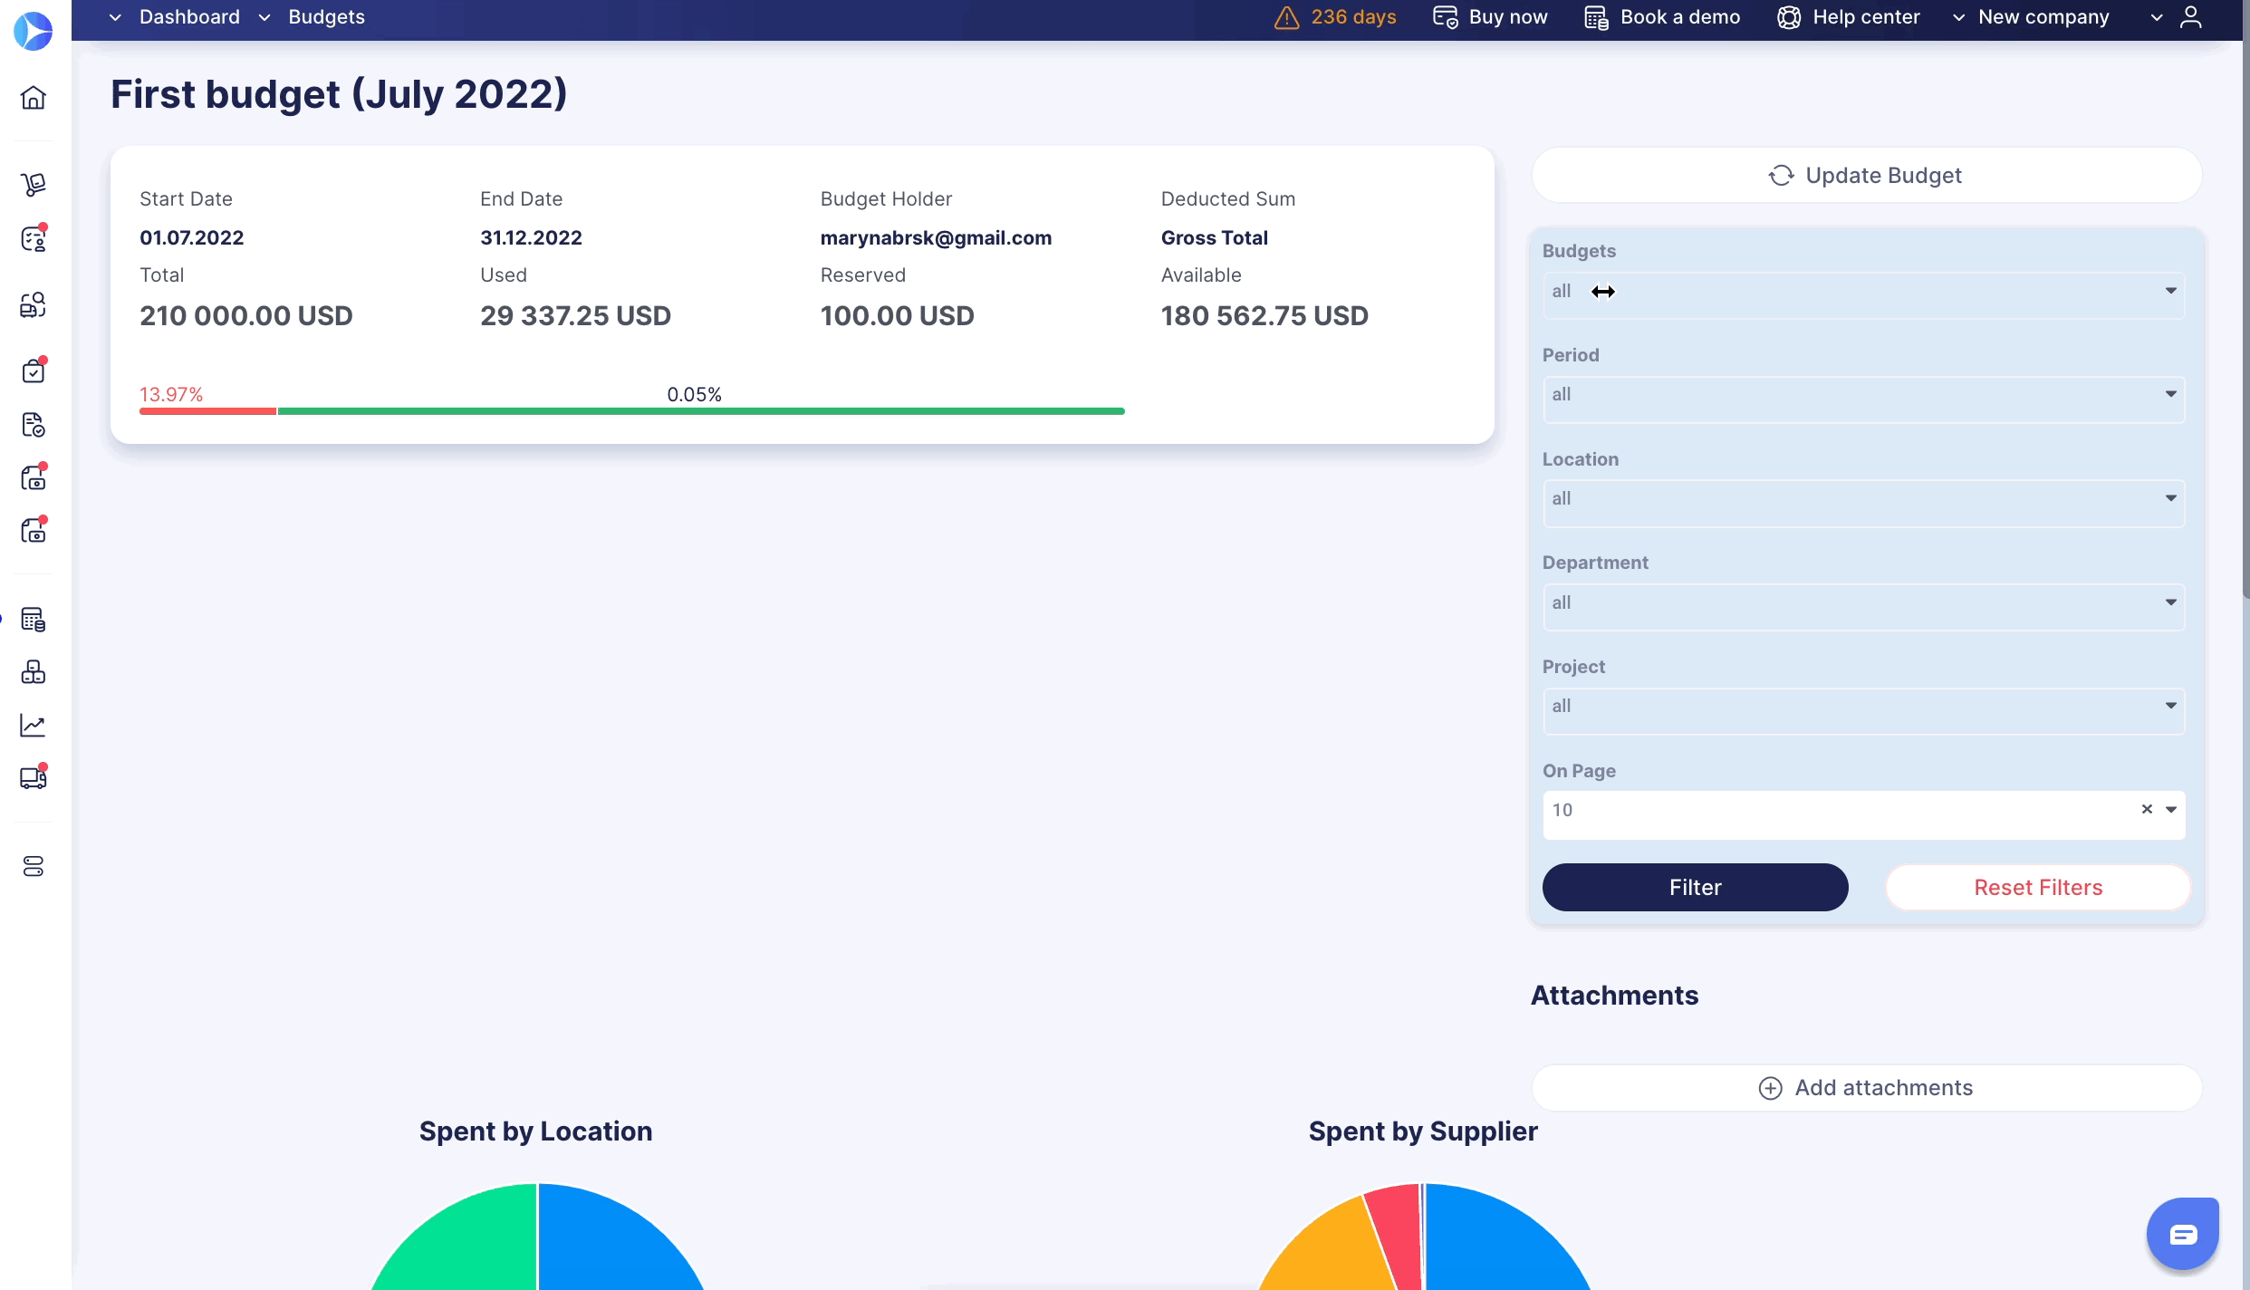This screenshot has height=1290, width=2250.
Task: Click the First budget (July 2022) heading
Action: (339, 94)
